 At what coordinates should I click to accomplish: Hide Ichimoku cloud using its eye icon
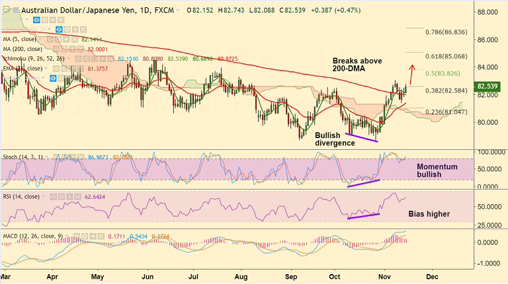(x=79, y=59)
